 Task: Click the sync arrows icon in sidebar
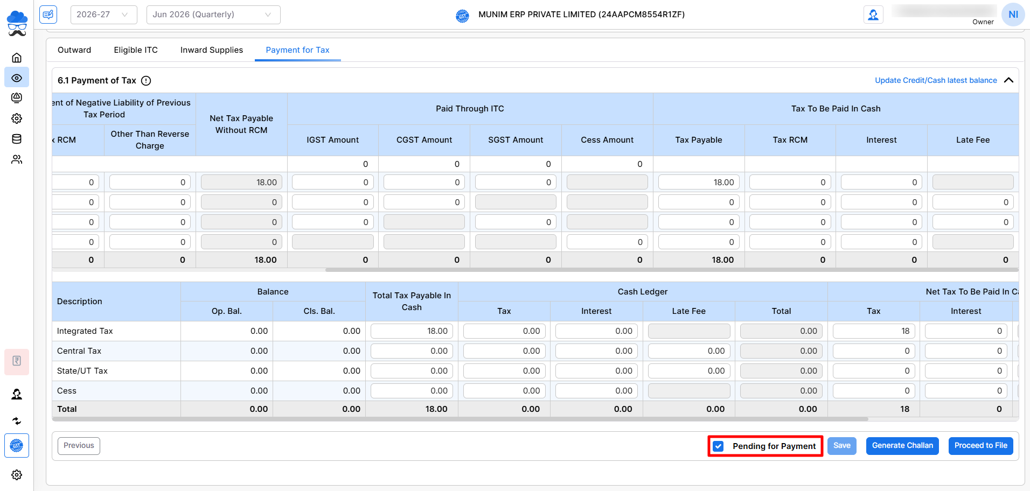pyautogui.click(x=17, y=421)
